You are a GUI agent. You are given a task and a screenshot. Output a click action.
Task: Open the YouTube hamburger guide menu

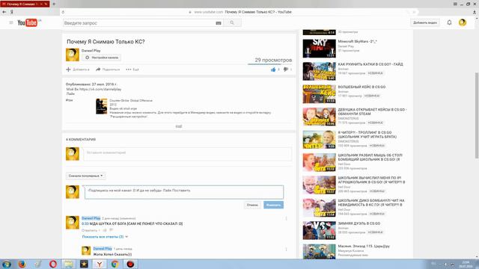point(11,22)
